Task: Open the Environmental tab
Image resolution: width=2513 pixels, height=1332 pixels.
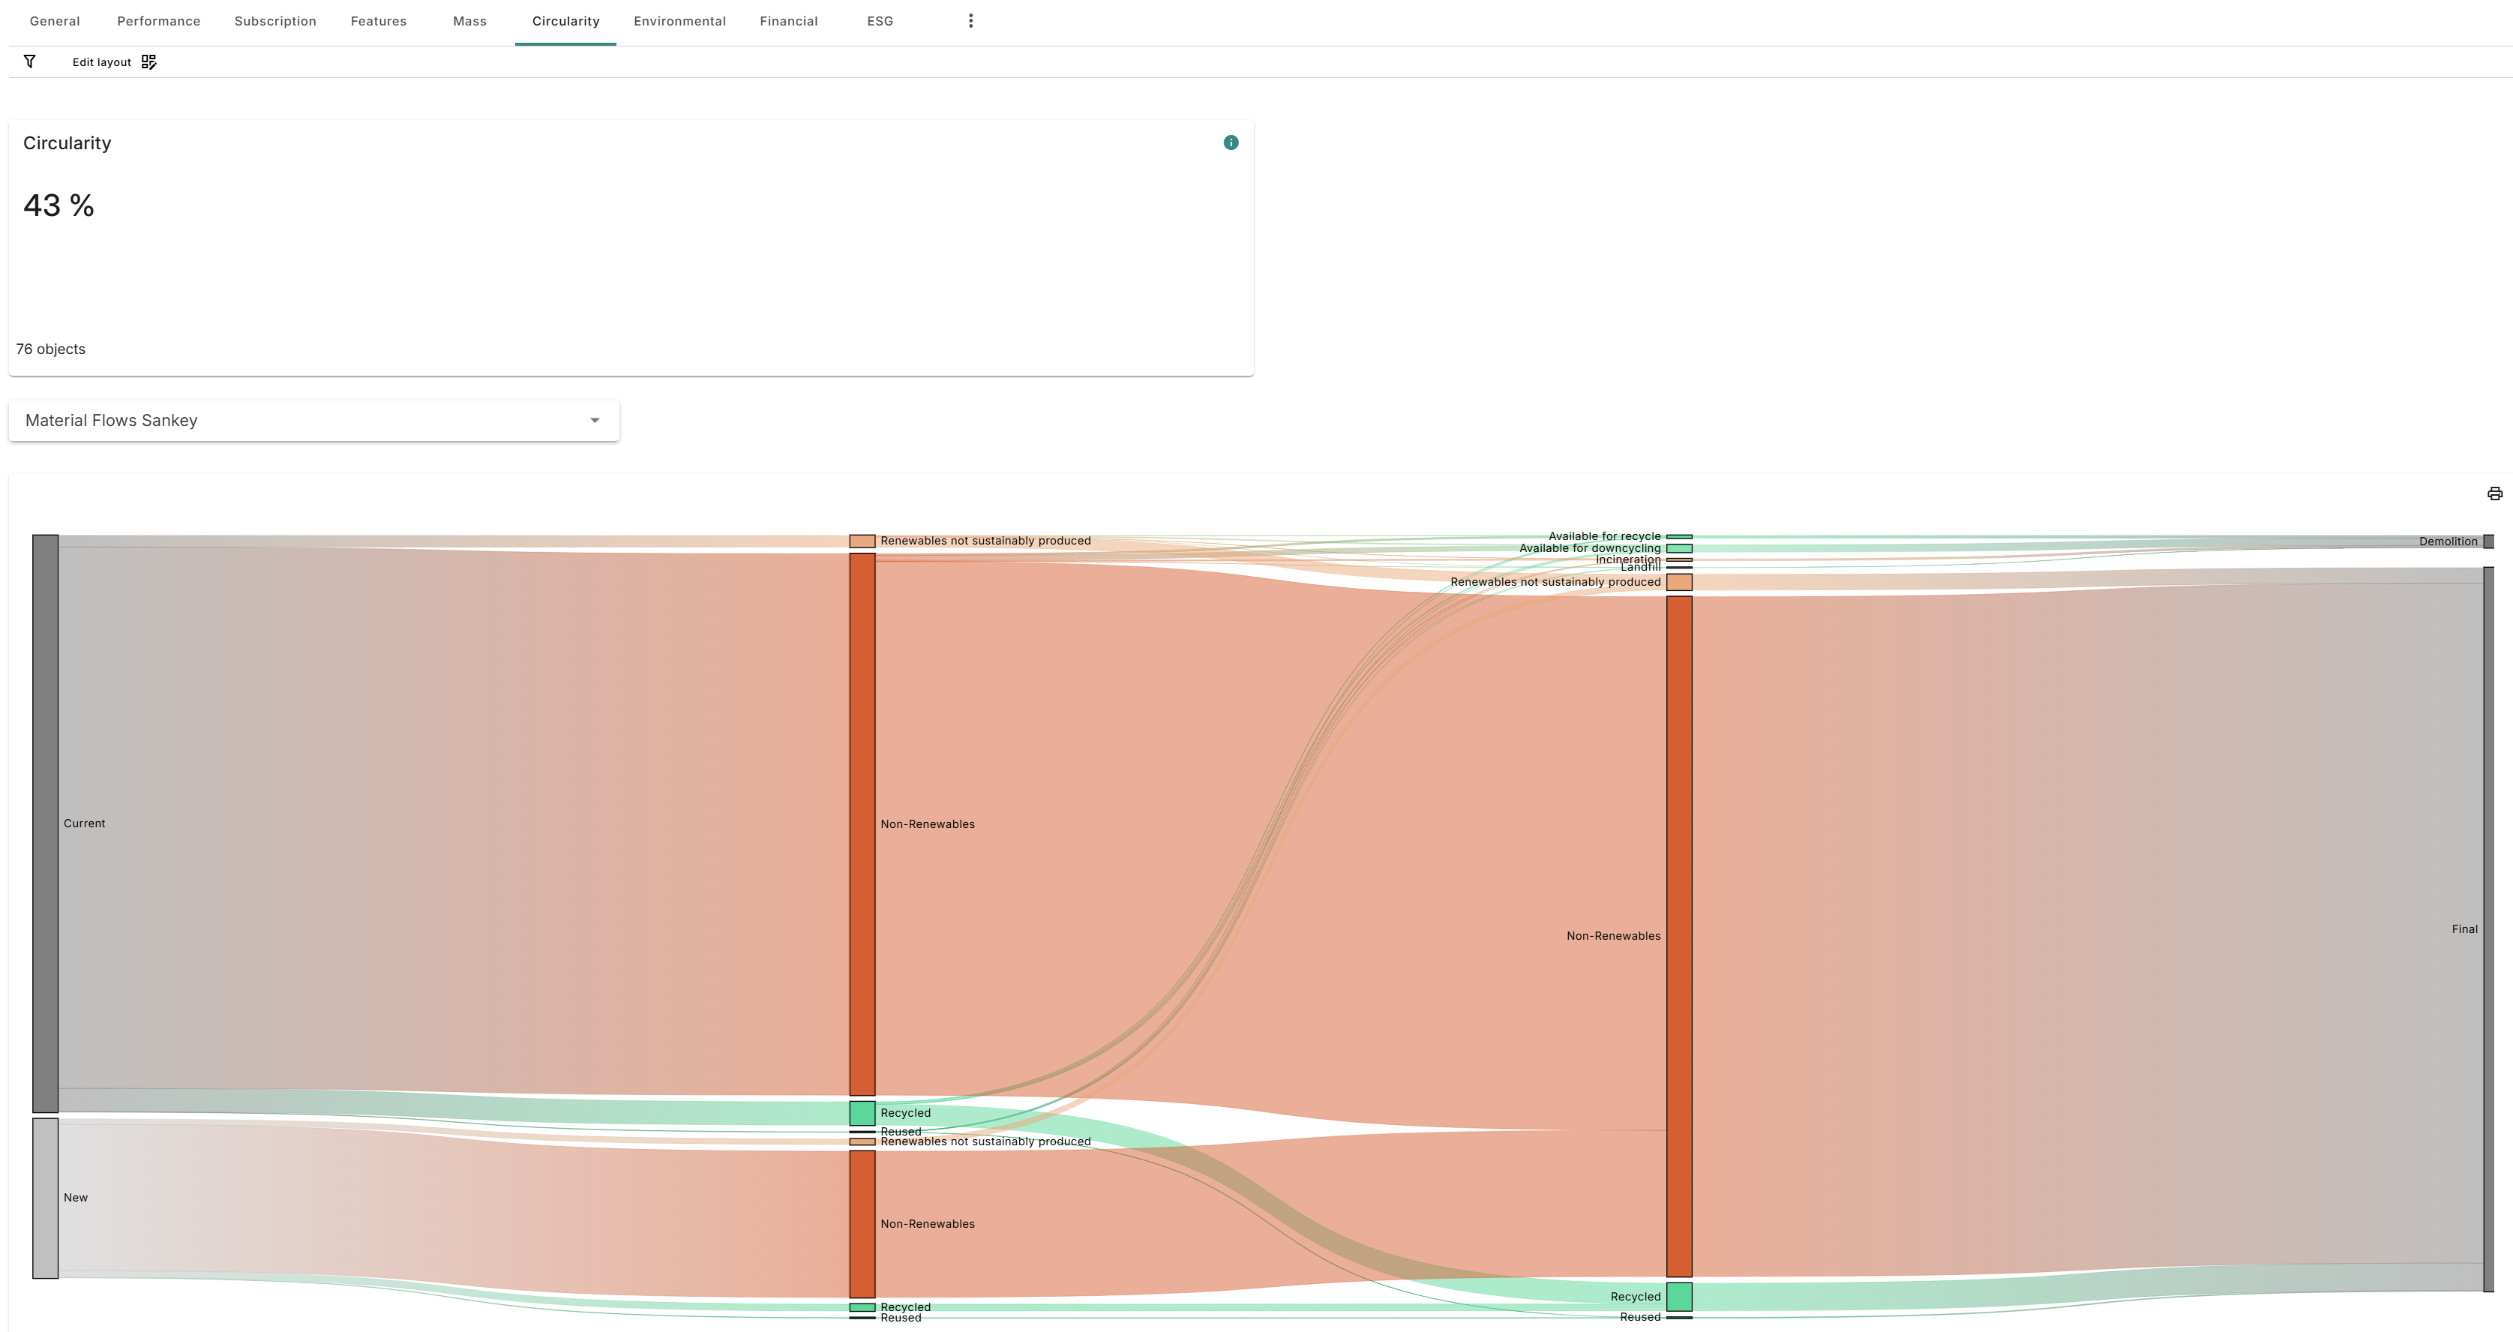Action: [680, 20]
